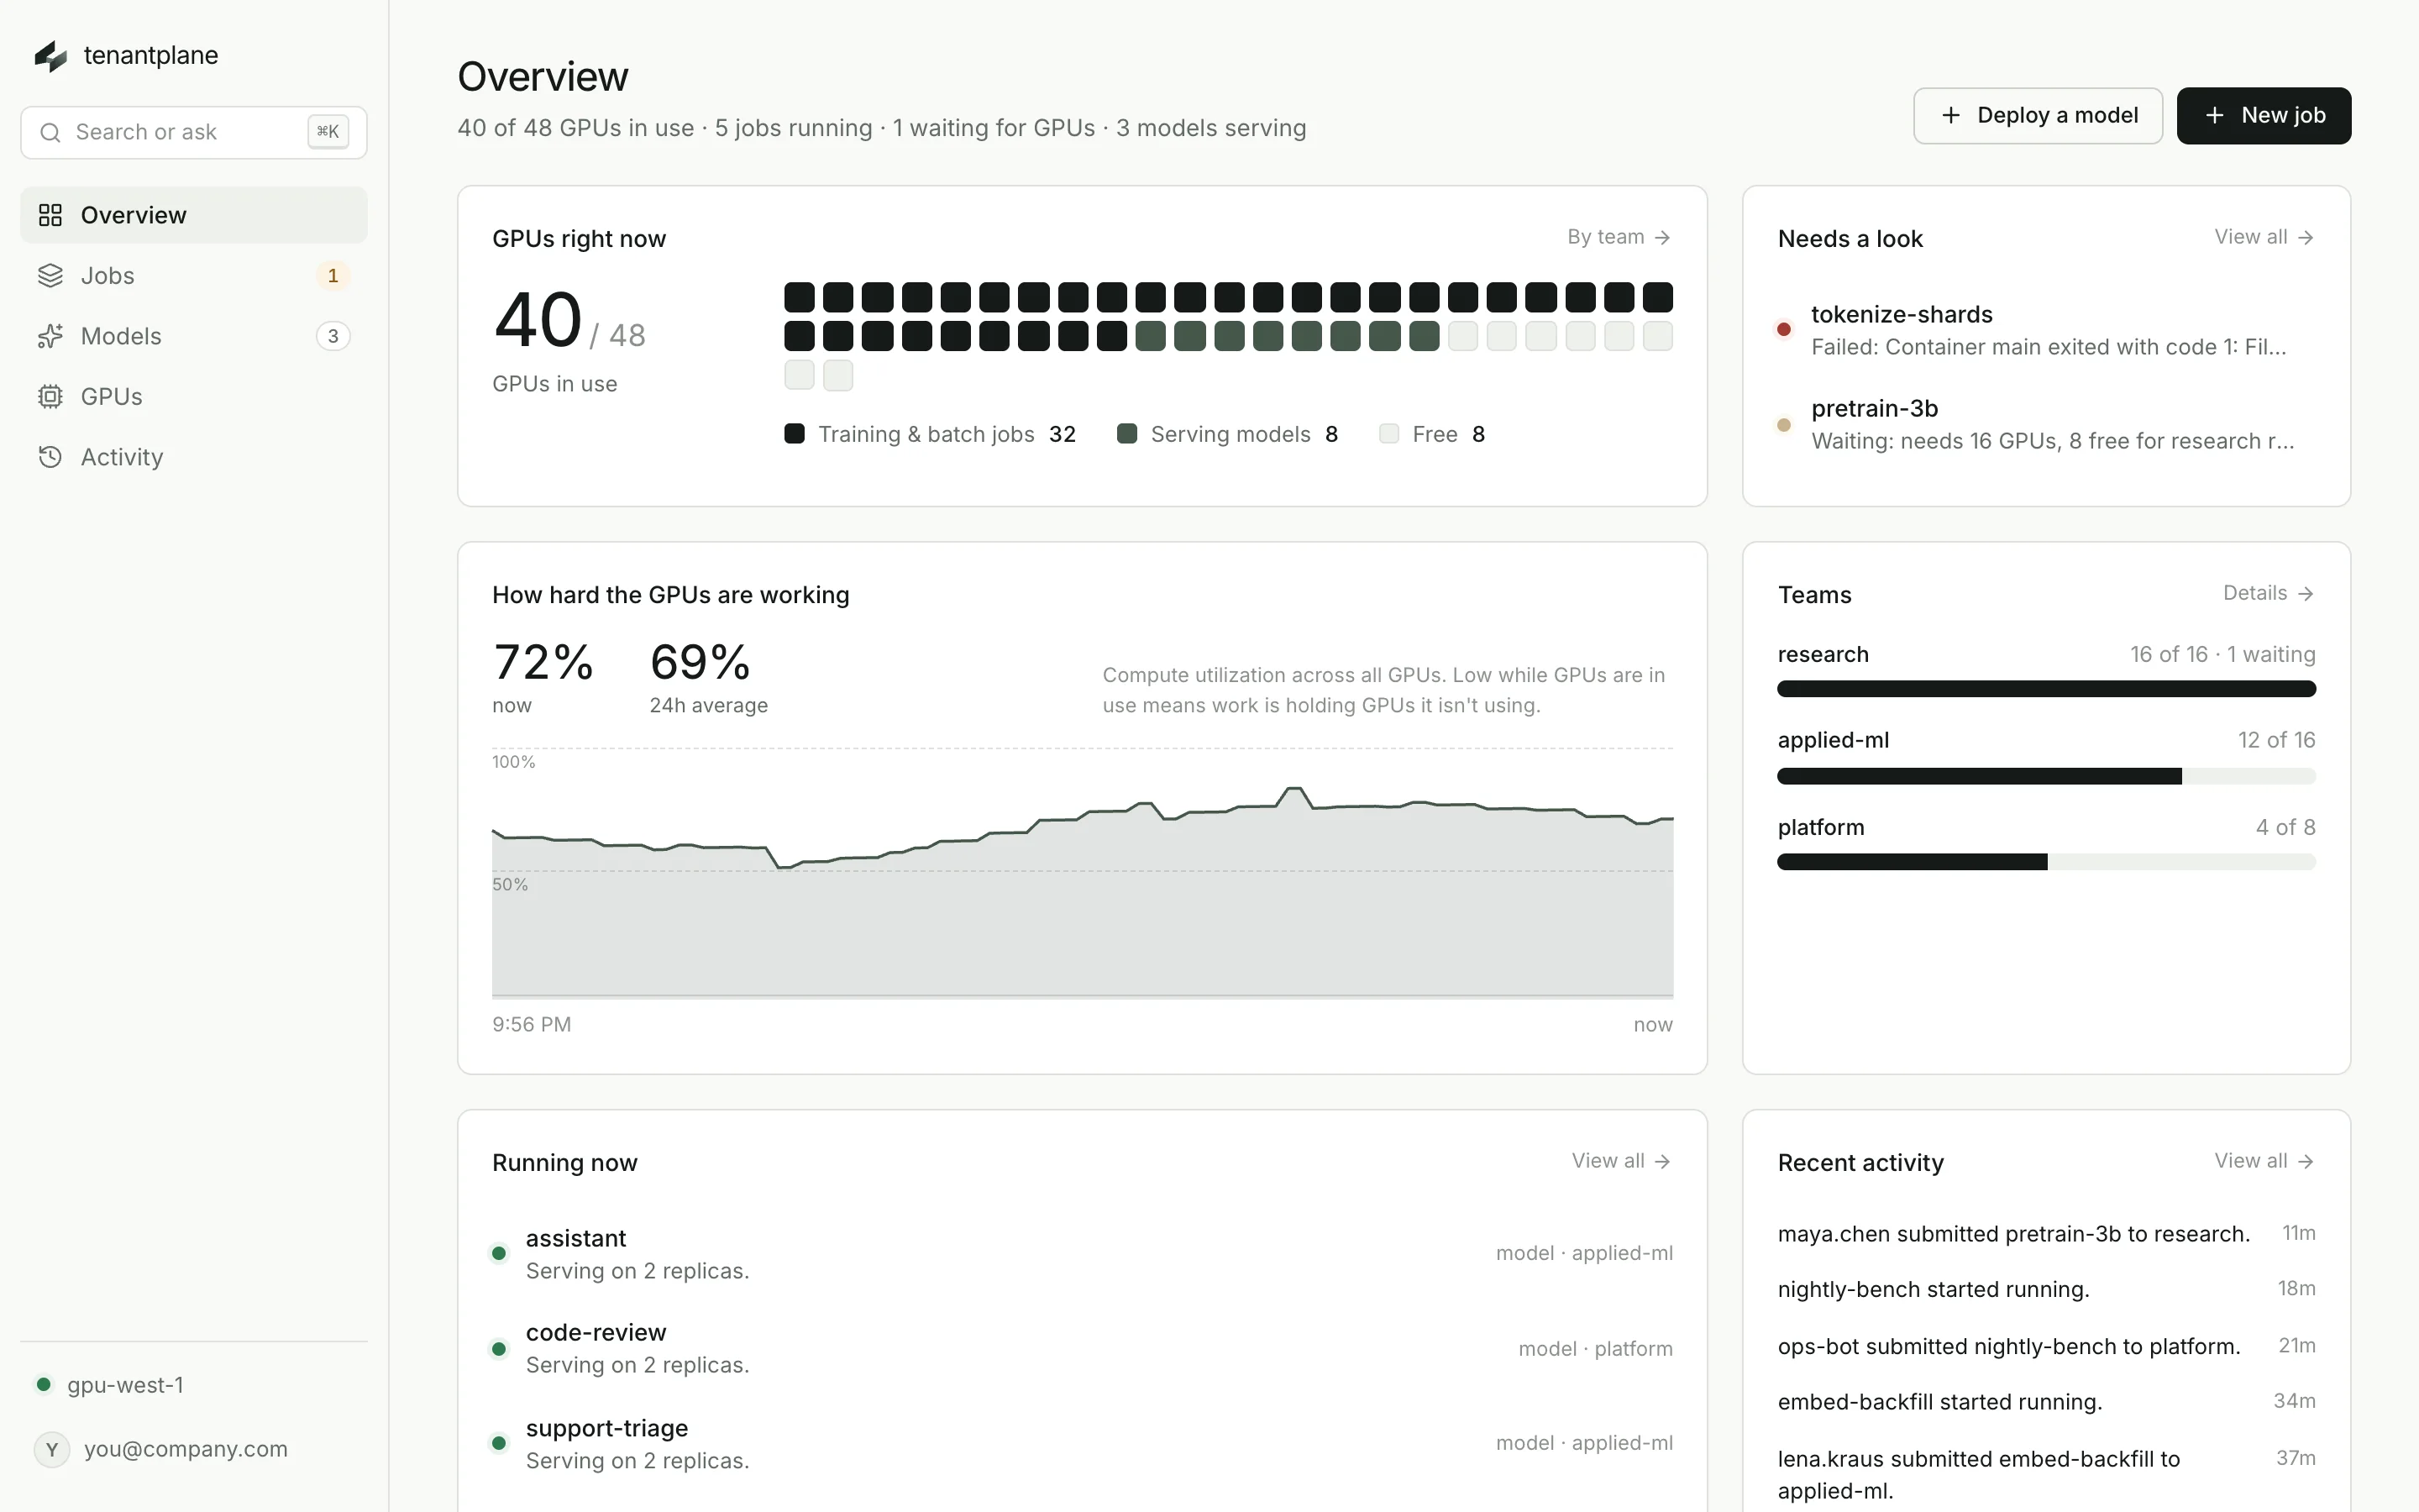Go to the Models section

pyautogui.click(x=194, y=336)
